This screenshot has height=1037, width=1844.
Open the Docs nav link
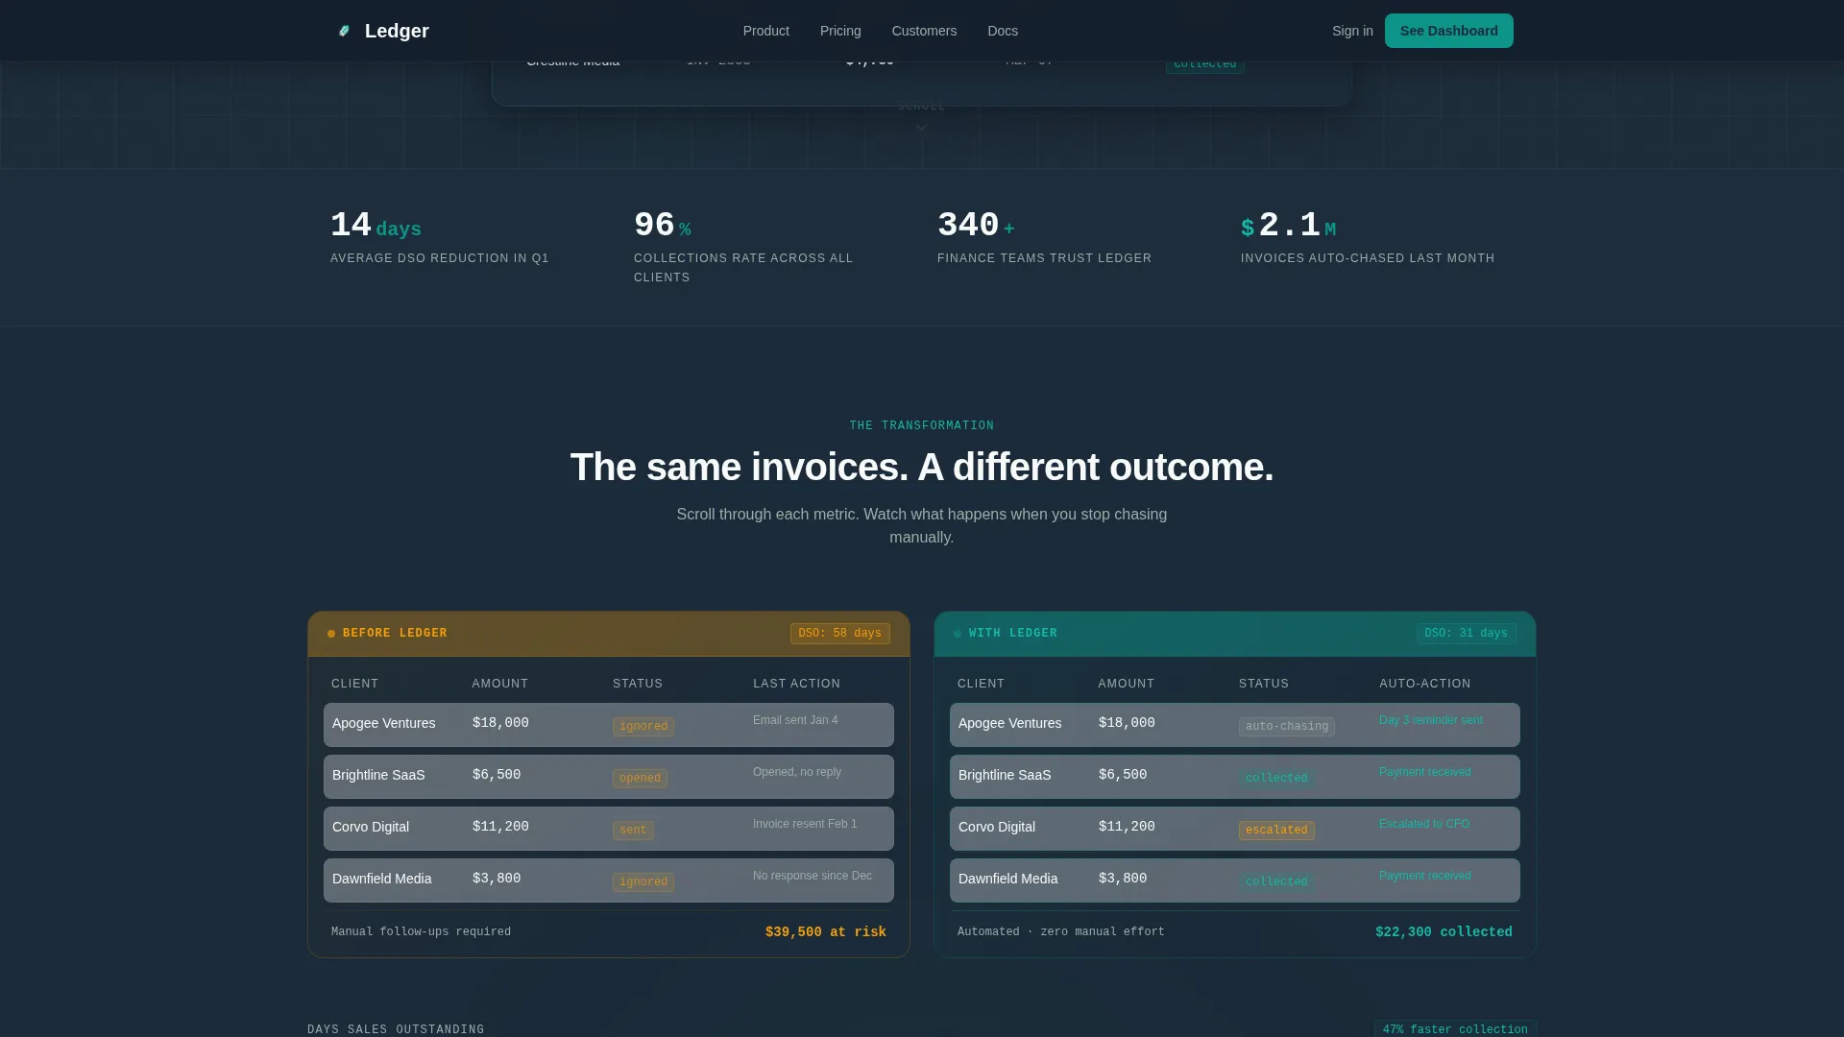[x=1003, y=31]
